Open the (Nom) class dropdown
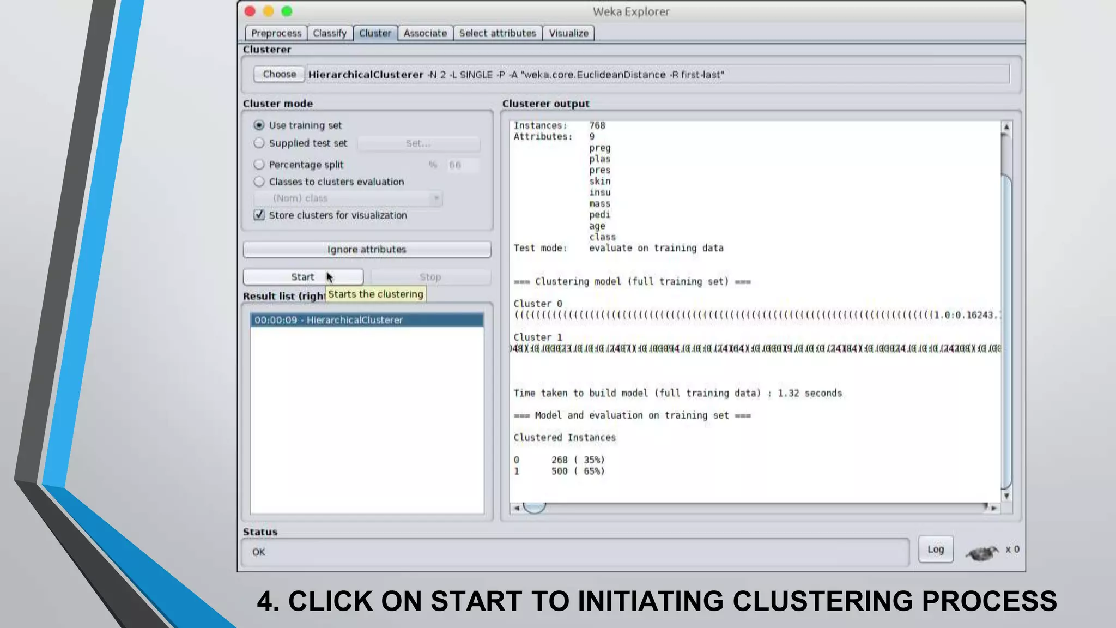Image resolution: width=1116 pixels, height=628 pixels. 349,198
